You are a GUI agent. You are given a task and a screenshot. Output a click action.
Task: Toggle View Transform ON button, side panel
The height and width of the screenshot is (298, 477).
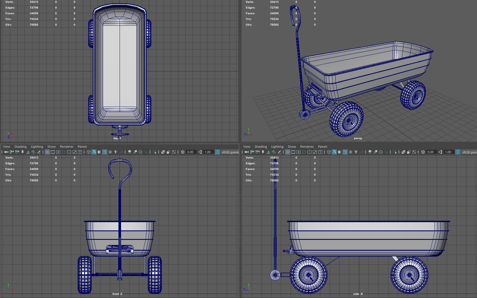tap(458, 152)
